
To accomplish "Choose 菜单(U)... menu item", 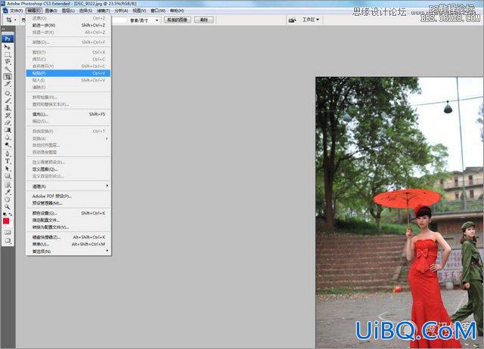I will click(x=68, y=244).
